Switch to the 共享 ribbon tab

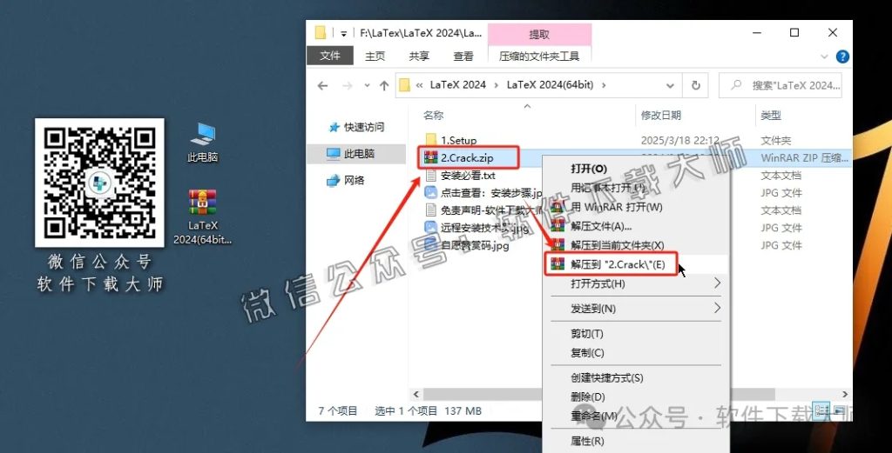click(419, 56)
